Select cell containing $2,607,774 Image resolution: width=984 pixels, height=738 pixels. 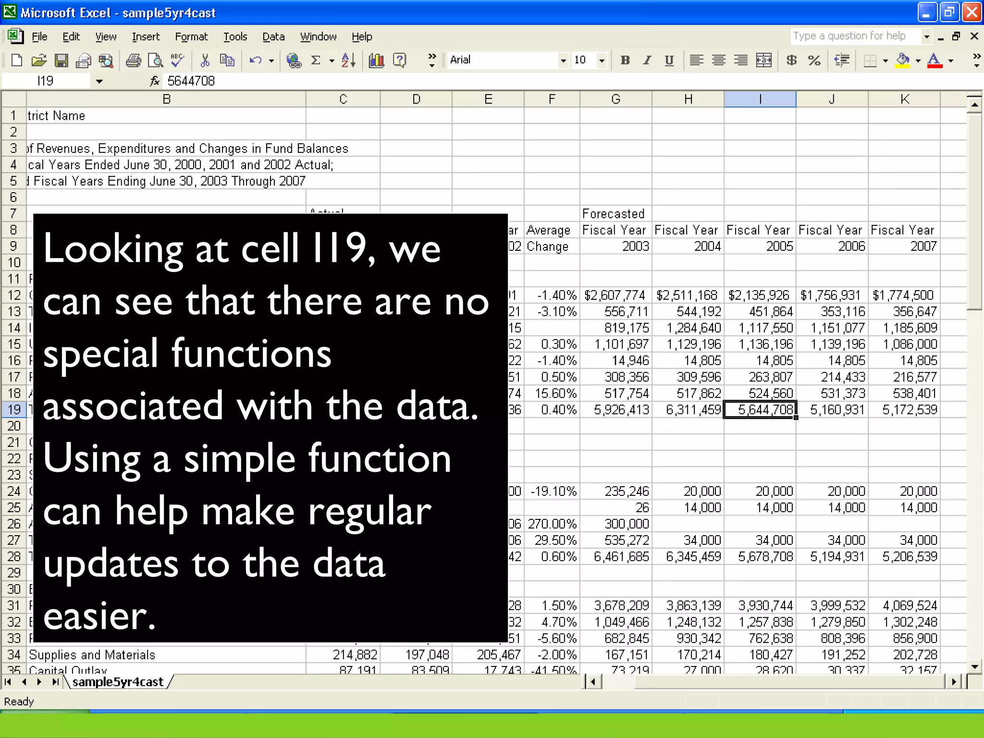tap(616, 295)
